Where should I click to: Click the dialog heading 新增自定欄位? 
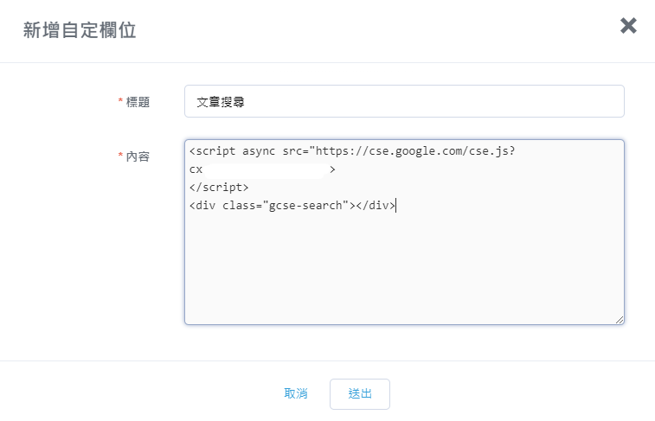(80, 30)
